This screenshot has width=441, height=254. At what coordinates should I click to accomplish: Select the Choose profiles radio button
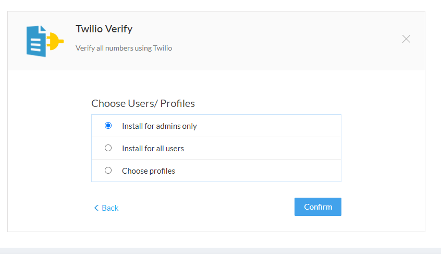tap(108, 171)
